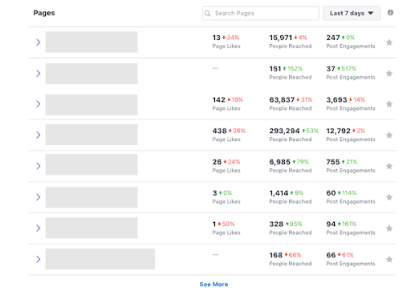Screen dimensions: 411x291
Task: Click the 37 Post Engagements value
Action: click(331, 69)
